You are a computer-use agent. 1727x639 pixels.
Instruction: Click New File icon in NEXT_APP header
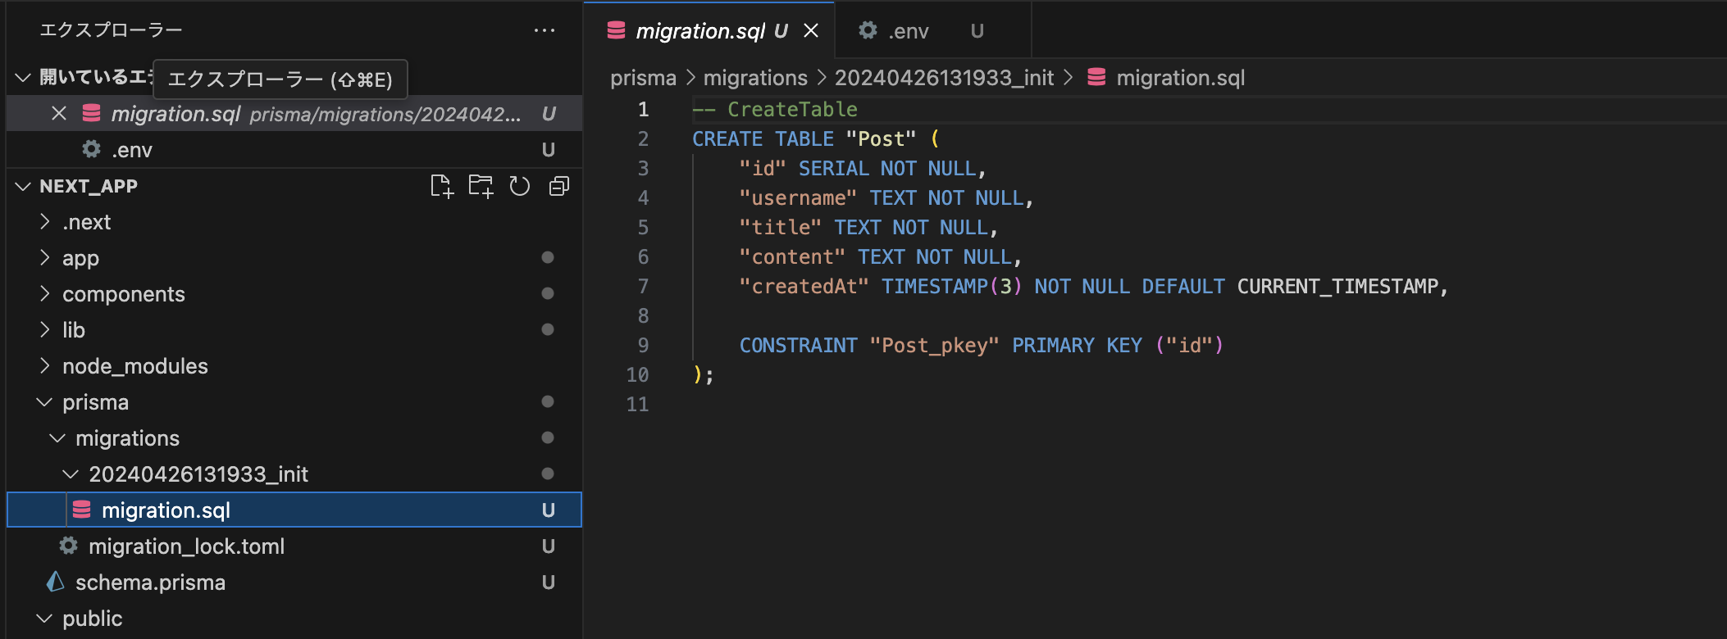[441, 186]
